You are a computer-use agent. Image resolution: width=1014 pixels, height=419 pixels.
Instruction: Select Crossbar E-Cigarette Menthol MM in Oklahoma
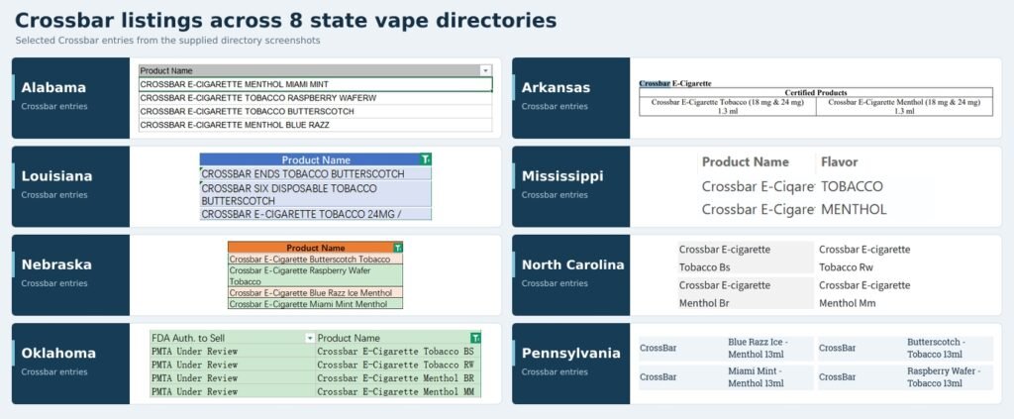tap(398, 392)
